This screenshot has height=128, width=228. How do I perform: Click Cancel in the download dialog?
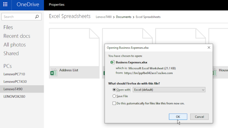coord(199,117)
